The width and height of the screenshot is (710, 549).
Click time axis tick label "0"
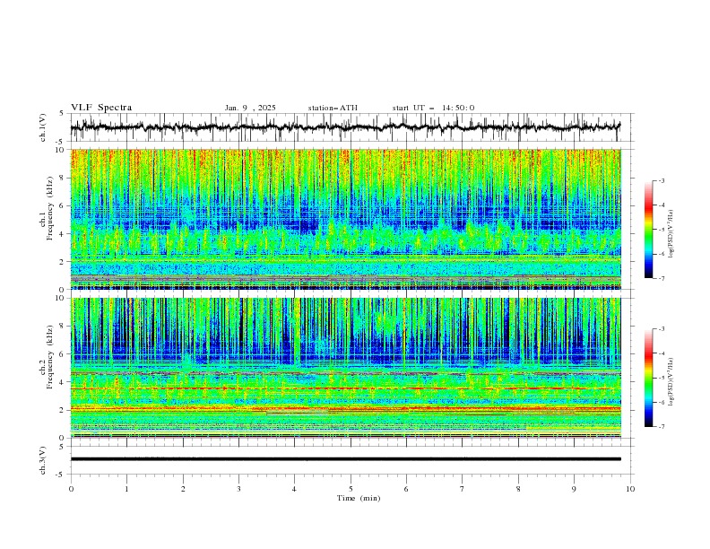coord(71,489)
